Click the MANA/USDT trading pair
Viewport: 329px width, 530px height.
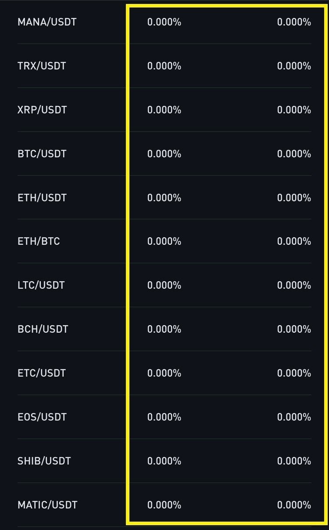[x=47, y=22]
